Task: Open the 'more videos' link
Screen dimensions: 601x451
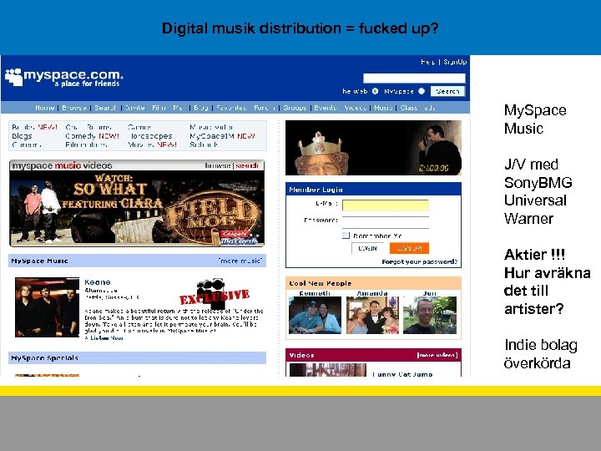Action: point(437,355)
